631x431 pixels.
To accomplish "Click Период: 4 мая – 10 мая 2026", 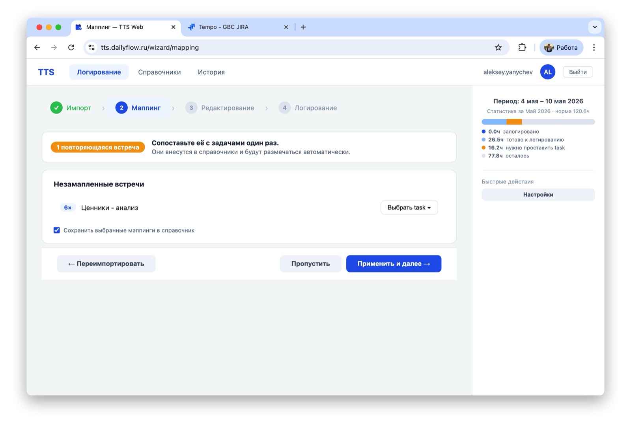I will [x=538, y=101].
